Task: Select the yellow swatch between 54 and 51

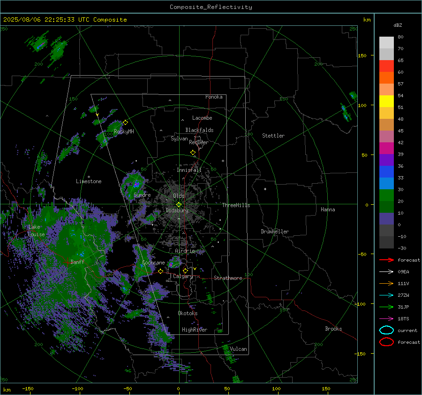Action: pos(386,101)
